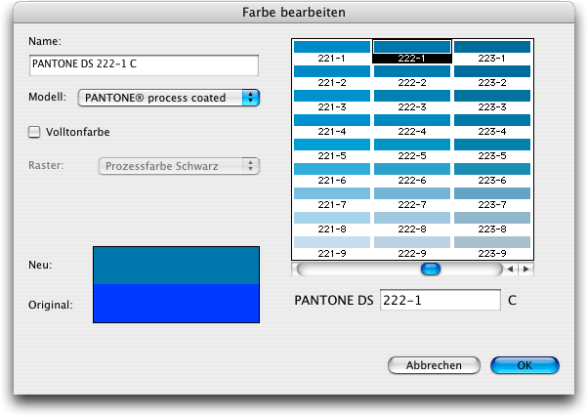Select swatch 223-7
588x417 pixels.
492,198
